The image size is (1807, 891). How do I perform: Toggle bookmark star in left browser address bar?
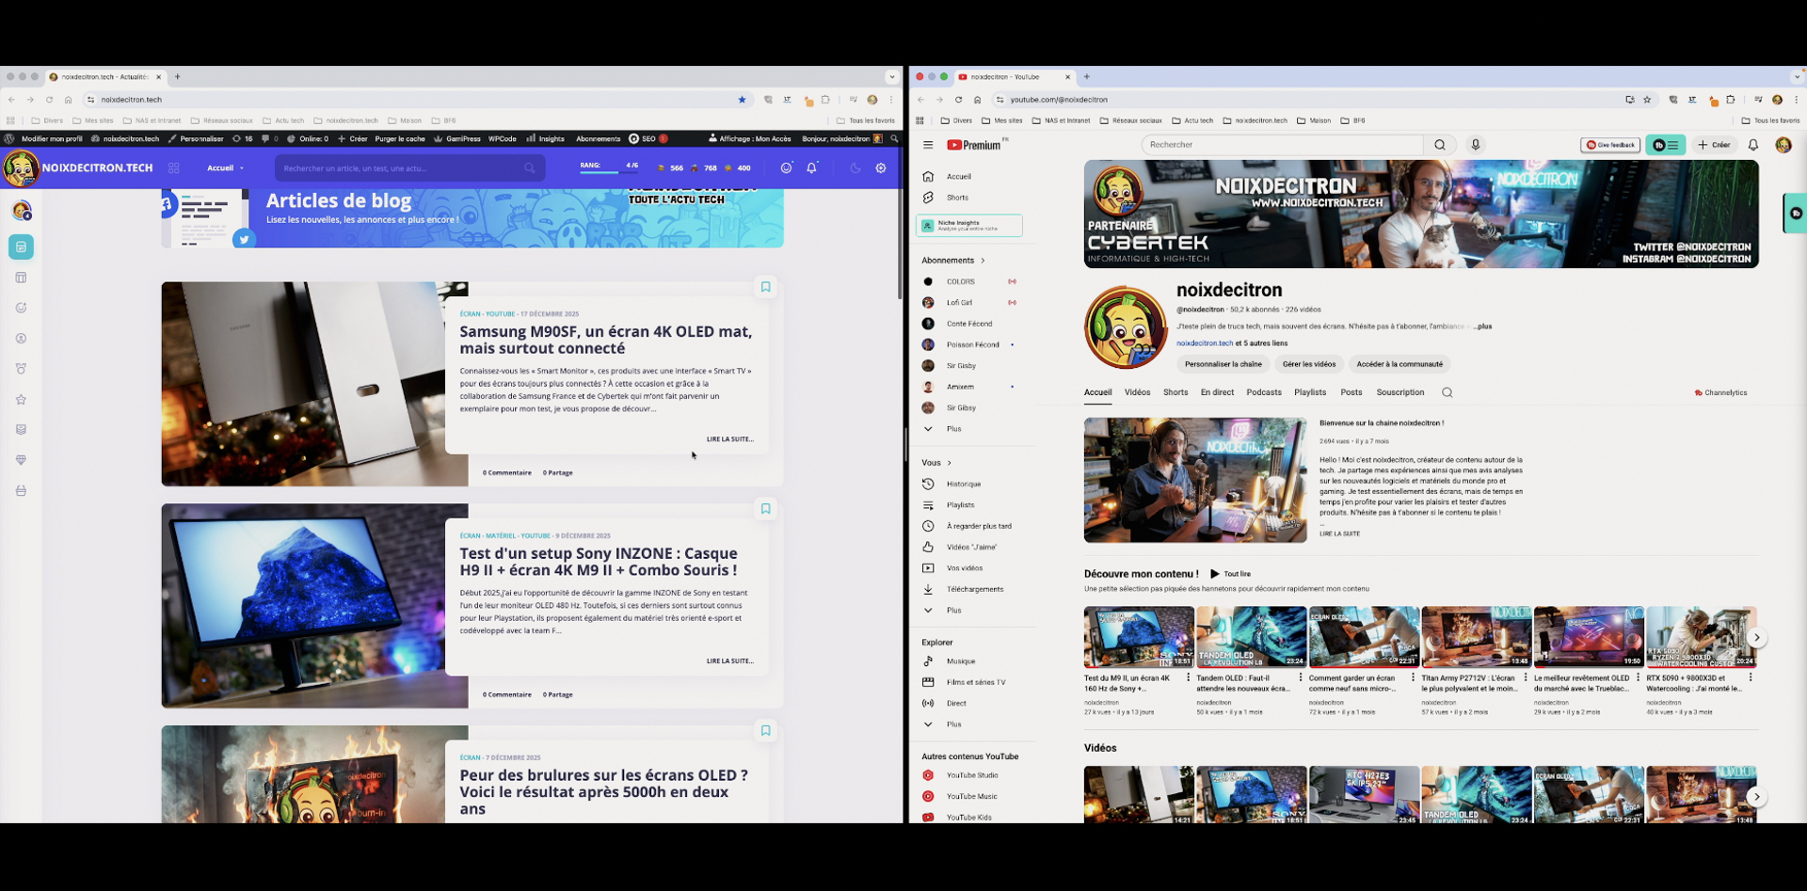click(x=742, y=100)
